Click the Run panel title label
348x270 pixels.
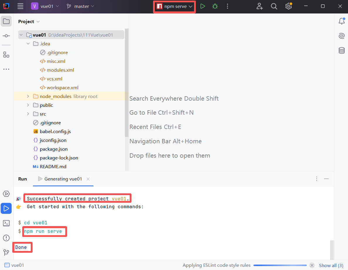(23, 179)
